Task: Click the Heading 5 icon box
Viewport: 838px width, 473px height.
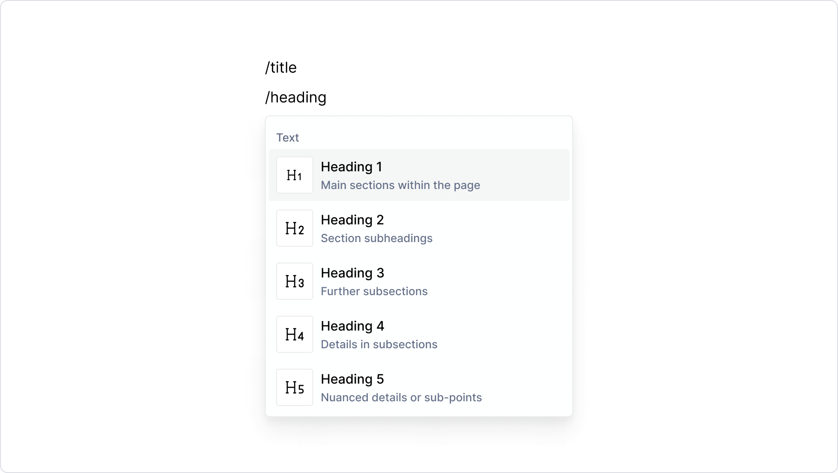Action: (x=294, y=387)
